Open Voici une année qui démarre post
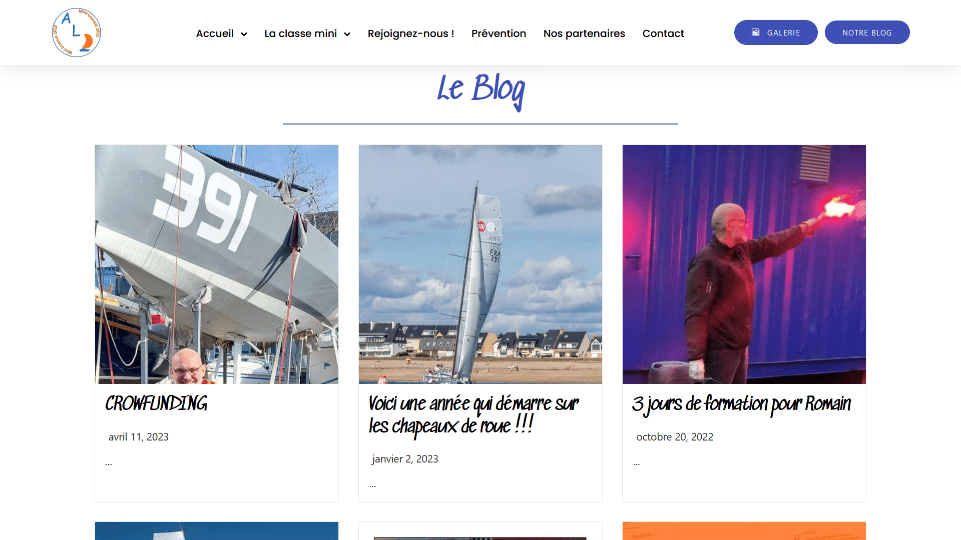Screen dimensions: 961x540 (x=473, y=415)
